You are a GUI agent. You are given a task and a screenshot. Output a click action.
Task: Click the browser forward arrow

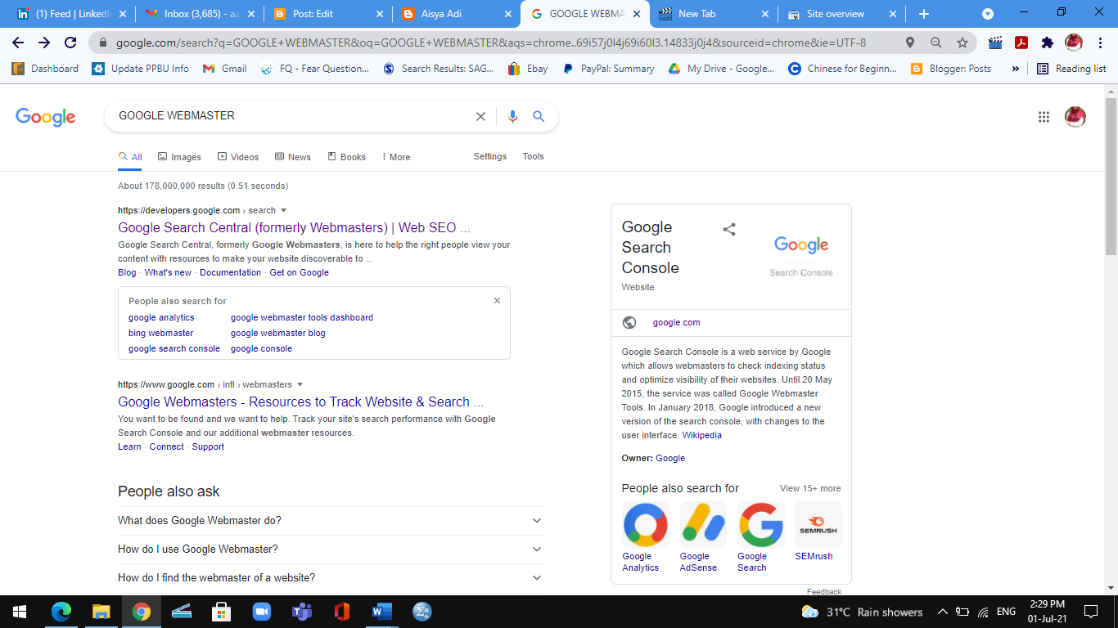(x=44, y=43)
